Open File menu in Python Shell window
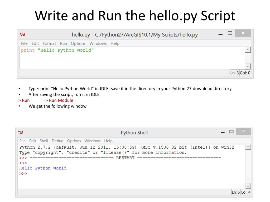 pos(23,141)
